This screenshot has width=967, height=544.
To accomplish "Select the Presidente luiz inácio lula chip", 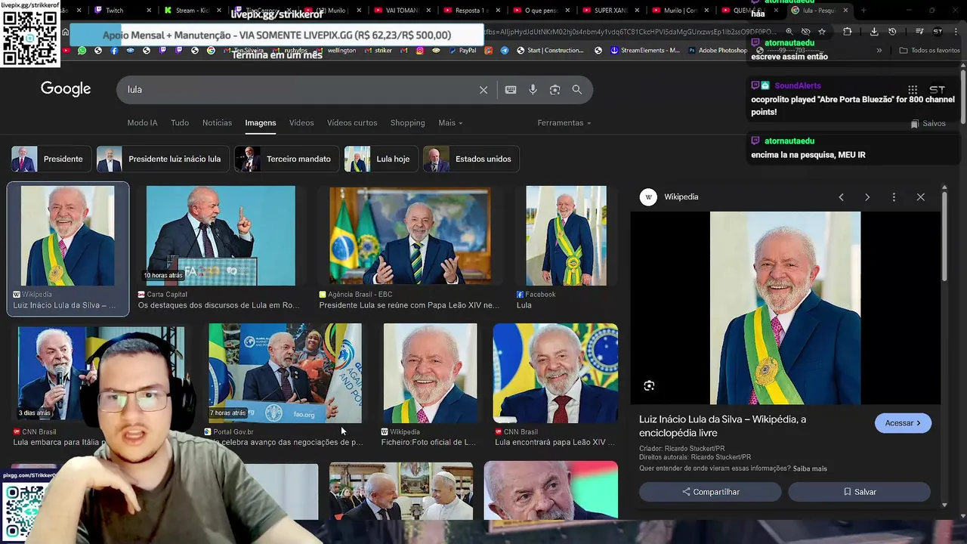I will point(162,159).
